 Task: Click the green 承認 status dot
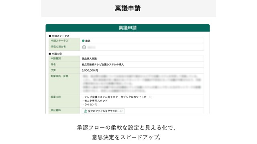click(x=83, y=41)
